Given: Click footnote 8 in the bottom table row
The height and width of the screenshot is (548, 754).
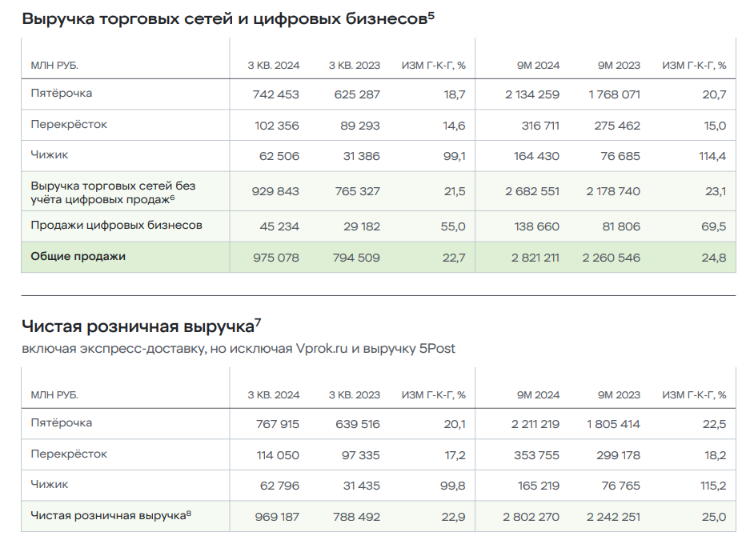Looking at the screenshot, I should tap(188, 513).
